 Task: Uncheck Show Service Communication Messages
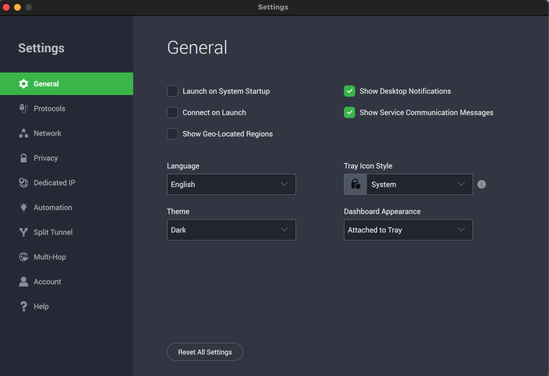coord(350,112)
